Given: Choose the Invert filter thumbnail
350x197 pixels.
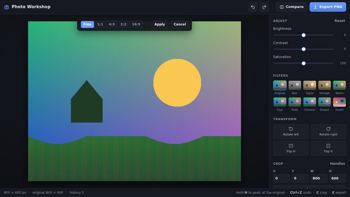Looking at the screenshot, I should click(x=339, y=102).
